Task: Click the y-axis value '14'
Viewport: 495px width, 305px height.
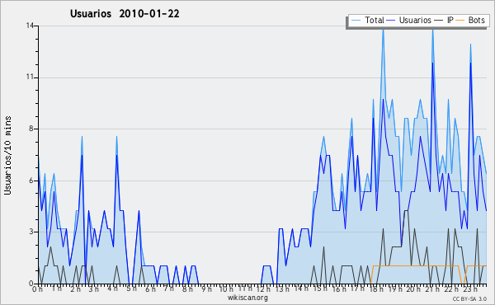Action: pyautogui.click(x=31, y=26)
